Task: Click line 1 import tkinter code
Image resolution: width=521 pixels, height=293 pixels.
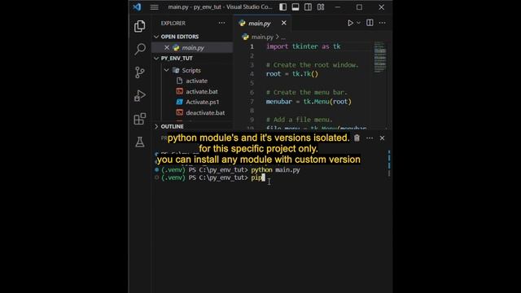Action: 303,46
